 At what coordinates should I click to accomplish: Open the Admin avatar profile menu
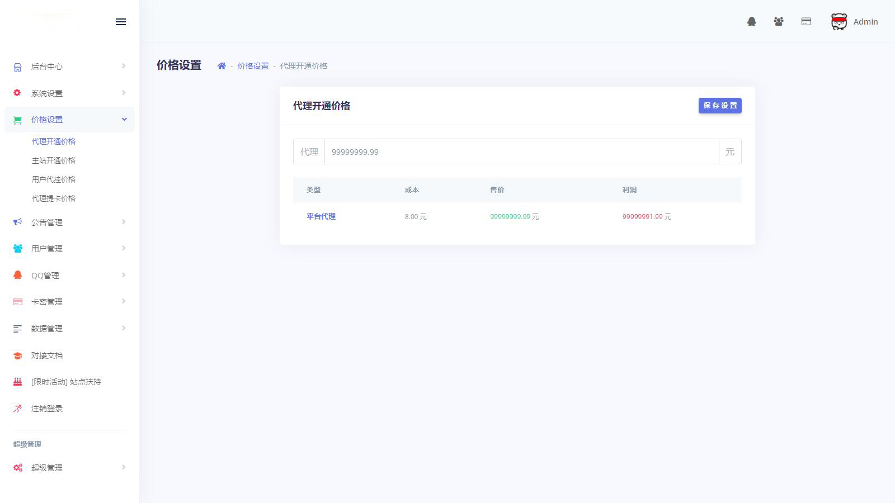[854, 22]
